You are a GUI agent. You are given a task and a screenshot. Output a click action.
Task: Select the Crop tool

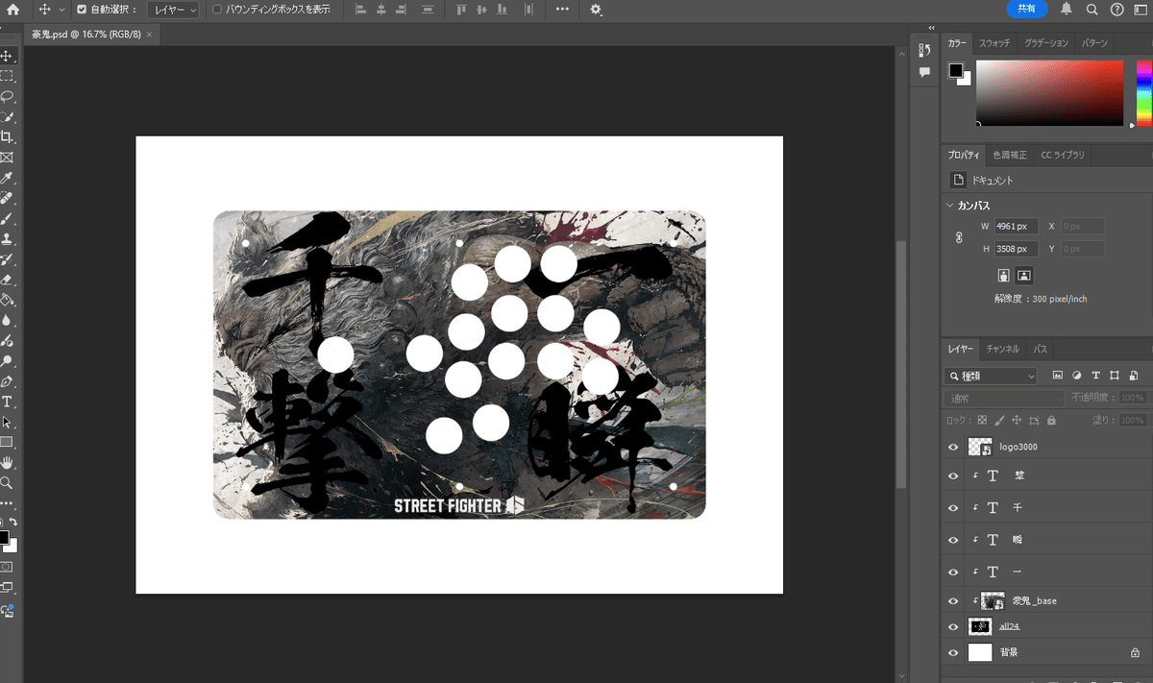[7, 137]
